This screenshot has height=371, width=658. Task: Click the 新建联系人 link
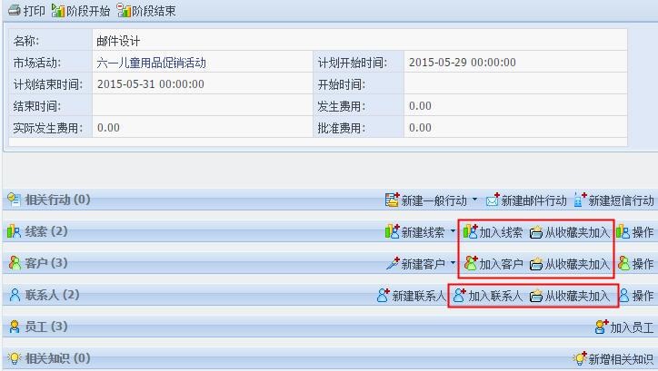pyautogui.click(x=419, y=296)
